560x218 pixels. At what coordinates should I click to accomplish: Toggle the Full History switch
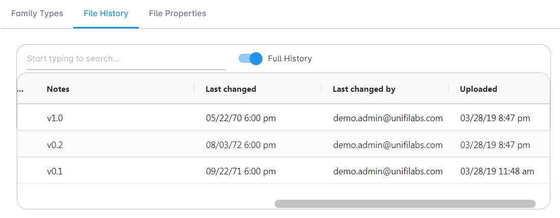(x=250, y=59)
